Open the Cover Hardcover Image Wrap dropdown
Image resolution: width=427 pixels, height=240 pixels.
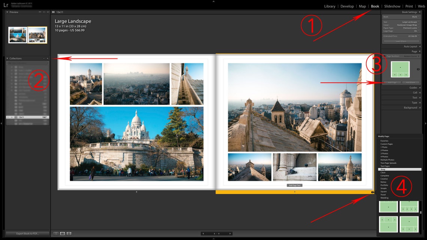(x=408, y=25)
